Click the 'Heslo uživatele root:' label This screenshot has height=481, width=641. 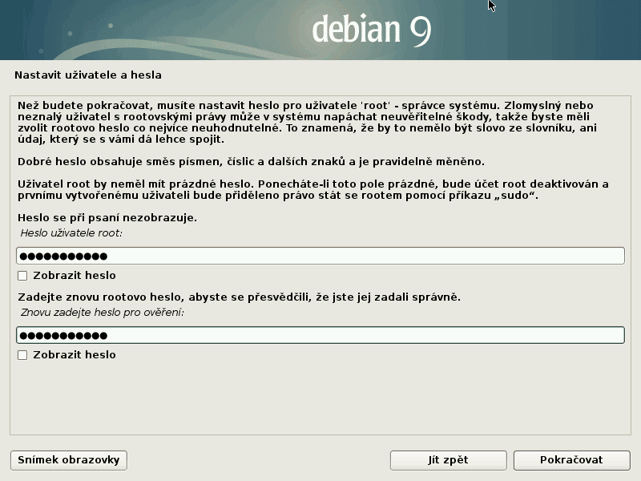coord(71,233)
